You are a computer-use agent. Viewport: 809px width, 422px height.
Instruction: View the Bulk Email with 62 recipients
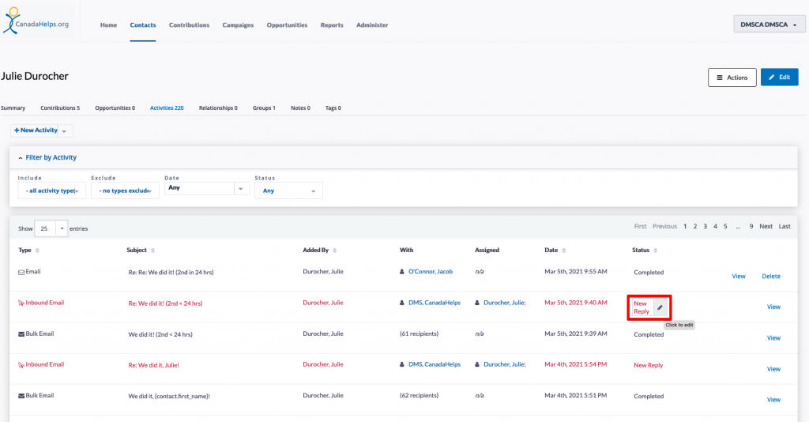coord(773,400)
